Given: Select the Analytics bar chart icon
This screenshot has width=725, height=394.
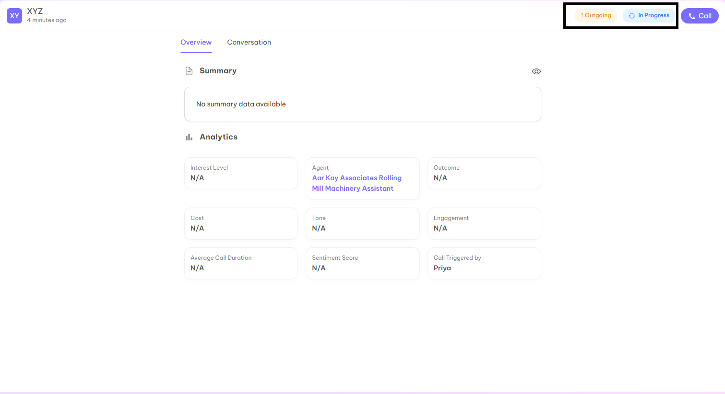Looking at the screenshot, I should click(189, 137).
